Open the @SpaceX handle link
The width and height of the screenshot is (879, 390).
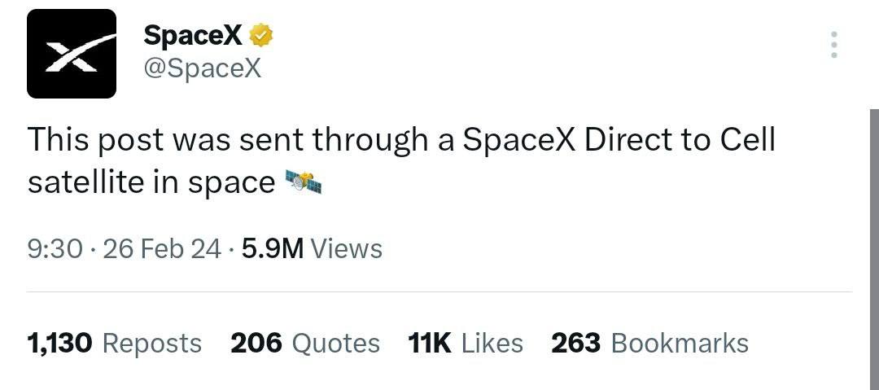point(203,68)
